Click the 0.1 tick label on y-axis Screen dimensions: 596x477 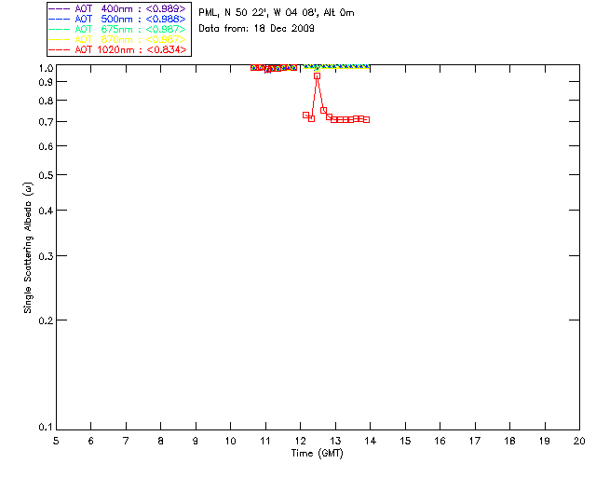(46, 428)
